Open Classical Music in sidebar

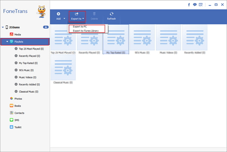pyautogui.click(x=26, y=92)
